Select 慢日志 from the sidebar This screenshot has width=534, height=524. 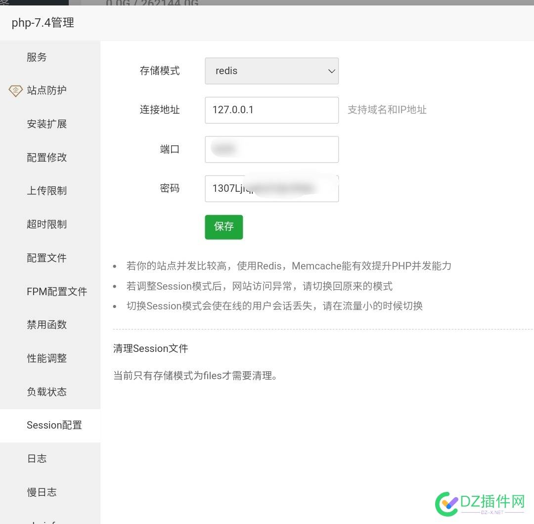pos(42,492)
